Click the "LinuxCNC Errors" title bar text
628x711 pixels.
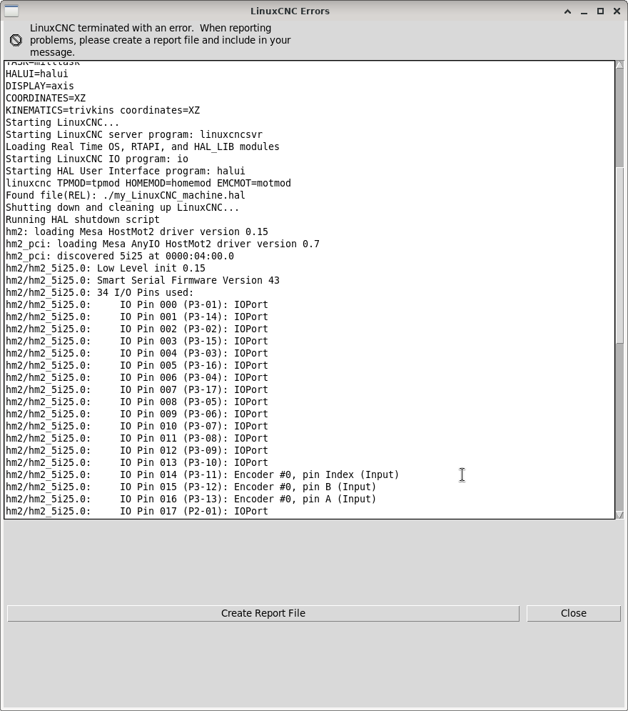290,11
